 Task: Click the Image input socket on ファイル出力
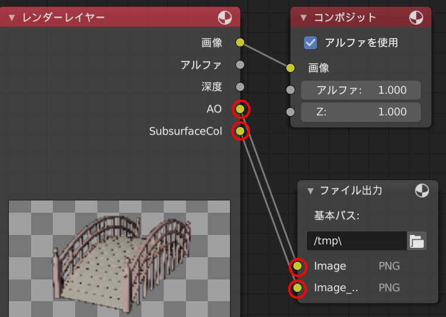click(298, 266)
